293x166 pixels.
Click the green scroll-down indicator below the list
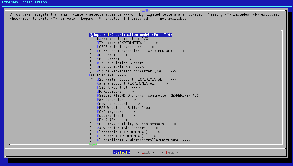pyautogui.click(x=93, y=144)
